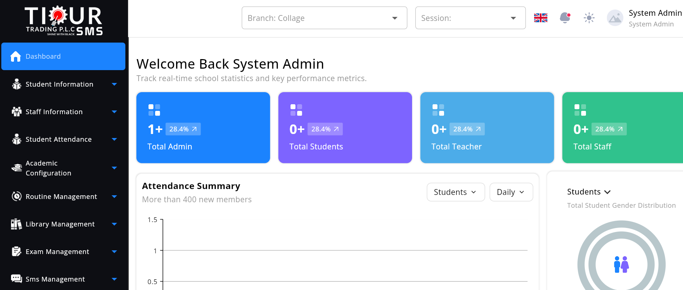Click the Staff Information people icon
Viewport: 683px width, 290px height.
17,112
